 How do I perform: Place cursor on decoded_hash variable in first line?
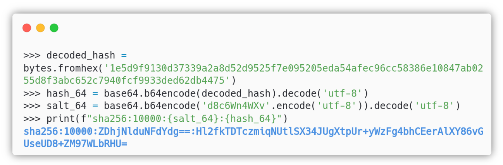[81, 55]
